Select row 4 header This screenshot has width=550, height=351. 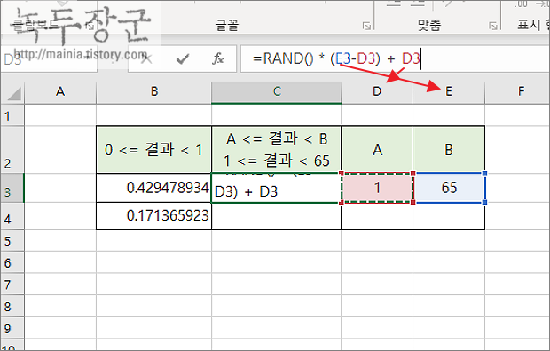tap(12, 216)
